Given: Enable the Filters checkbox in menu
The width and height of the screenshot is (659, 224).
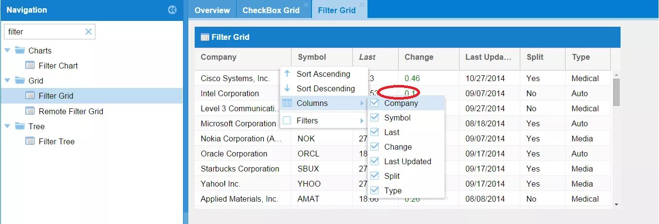Looking at the screenshot, I should tap(287, 121).
